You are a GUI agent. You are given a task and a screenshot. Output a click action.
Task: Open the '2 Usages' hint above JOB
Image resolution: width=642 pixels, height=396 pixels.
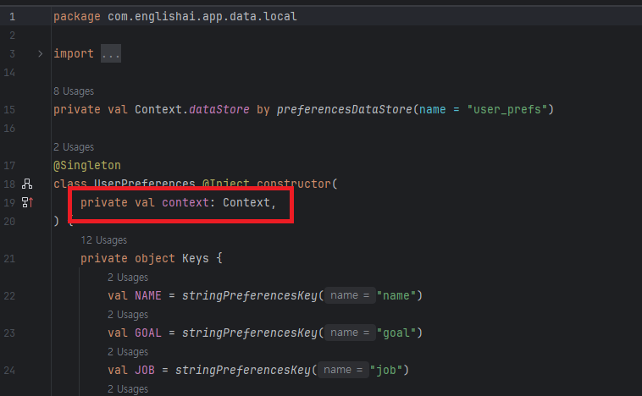(x=128, y=352)
